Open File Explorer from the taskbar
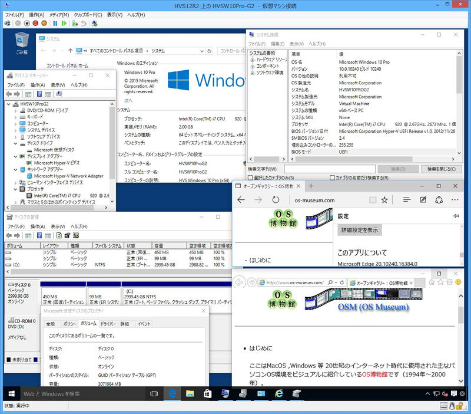This screenshot has width=471, height=414. [x=190, y=393]
